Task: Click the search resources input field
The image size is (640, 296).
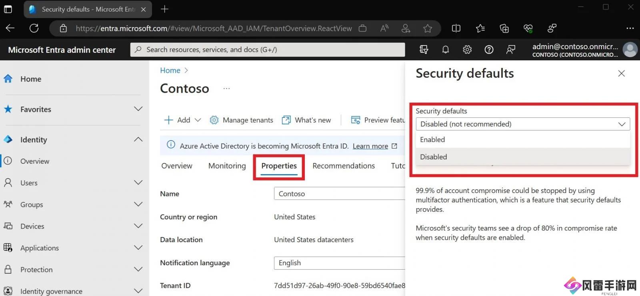Action: [267, 50]
